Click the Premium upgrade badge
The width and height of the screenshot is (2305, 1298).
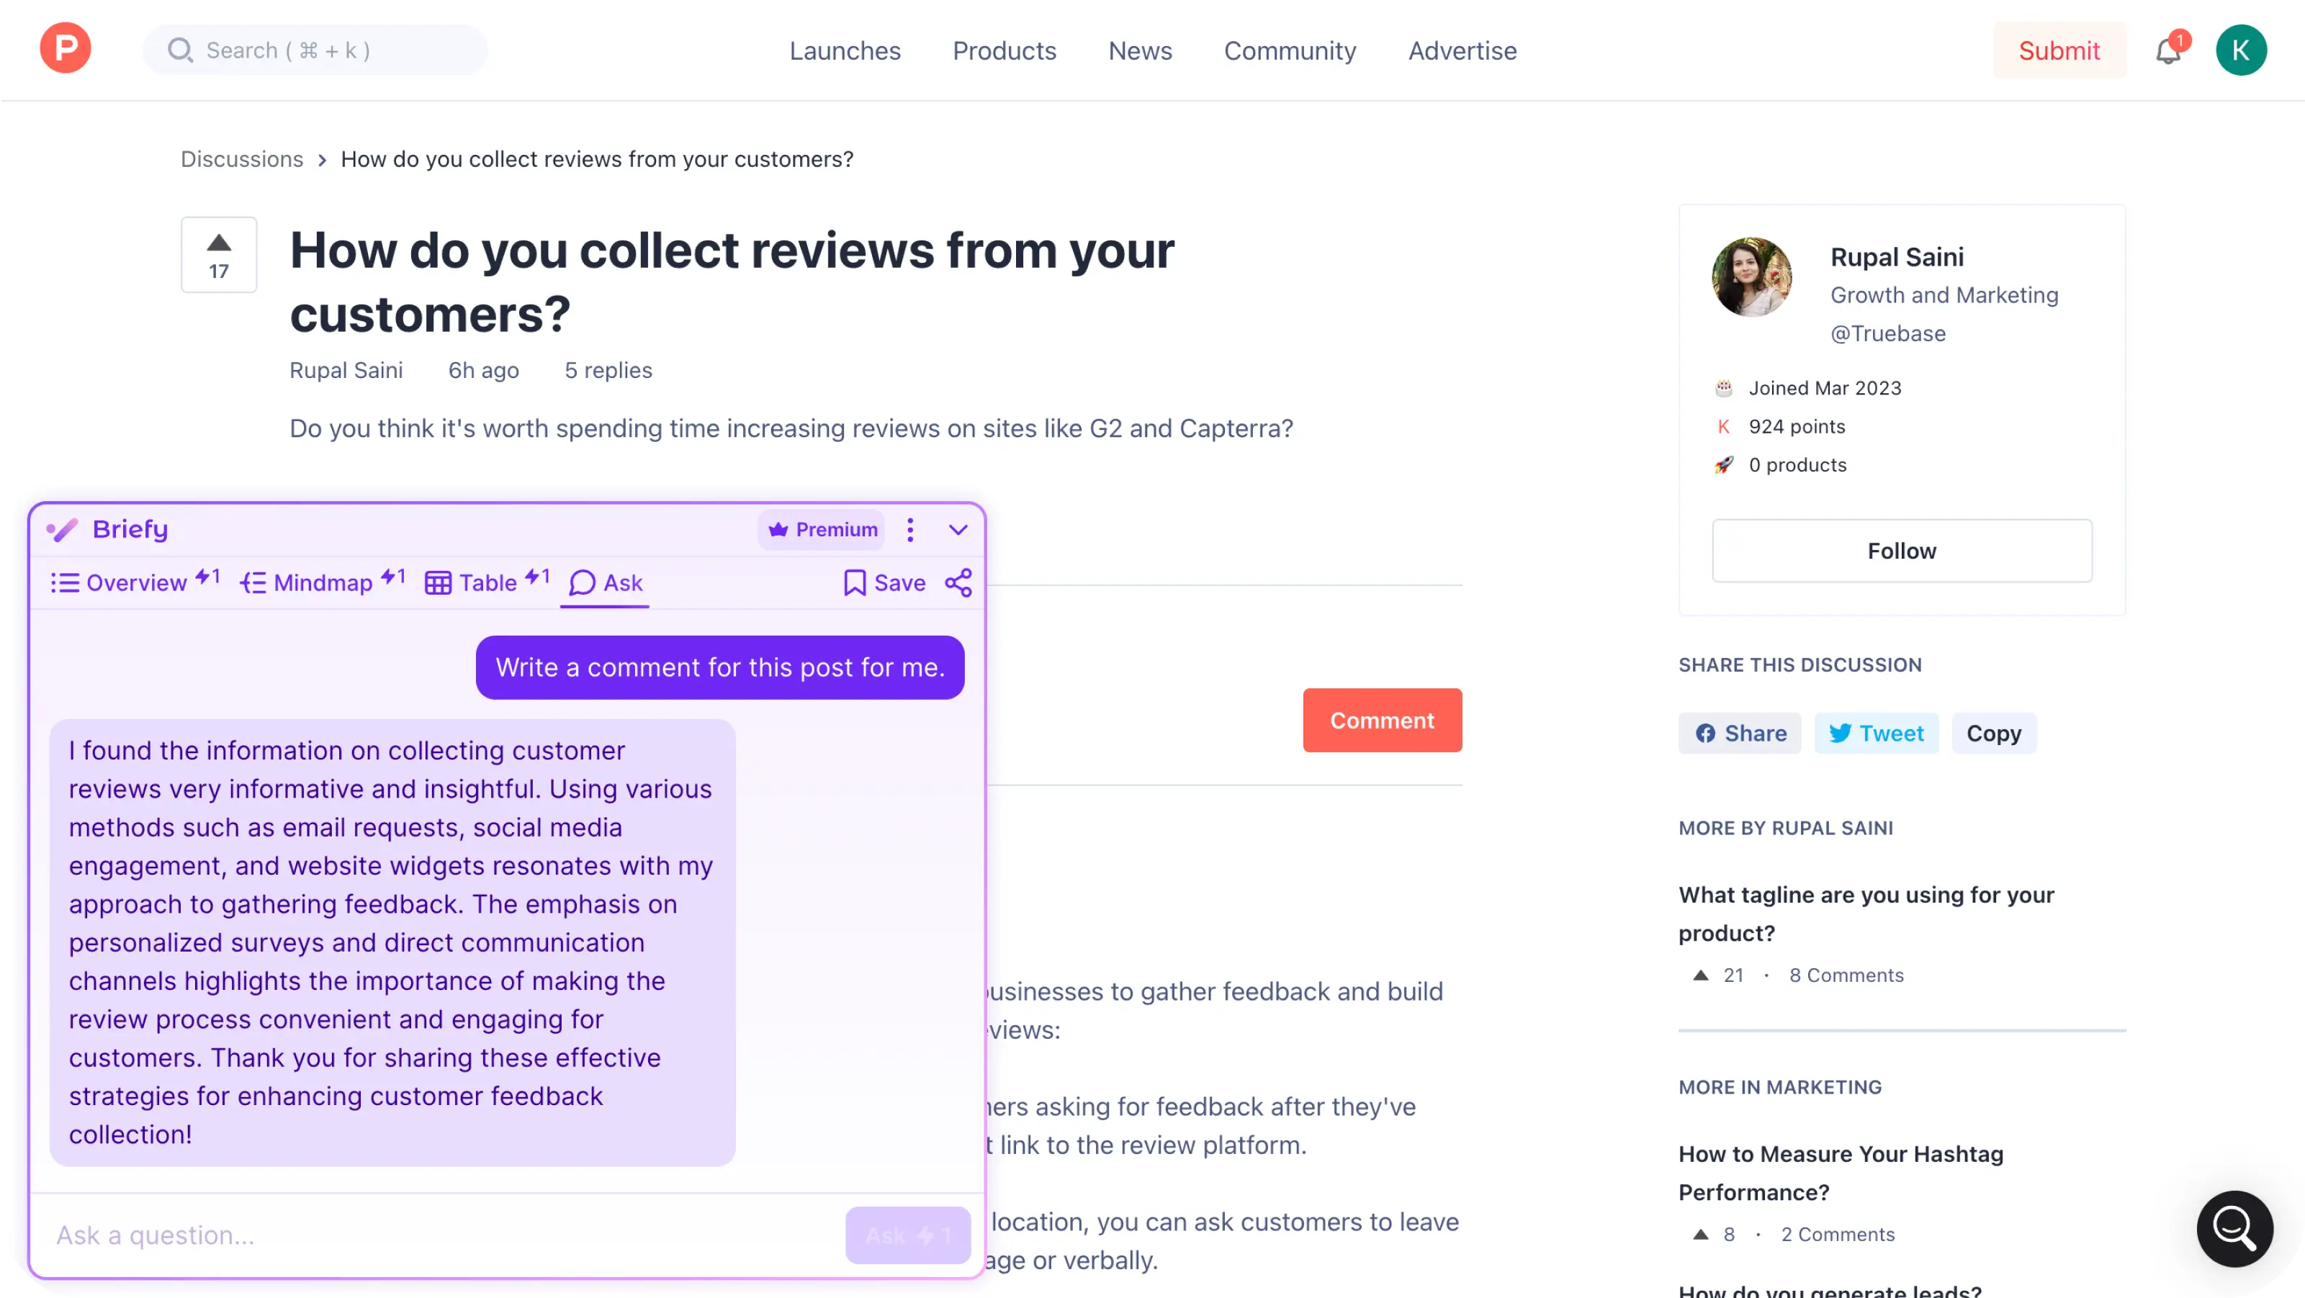[822, 530]
